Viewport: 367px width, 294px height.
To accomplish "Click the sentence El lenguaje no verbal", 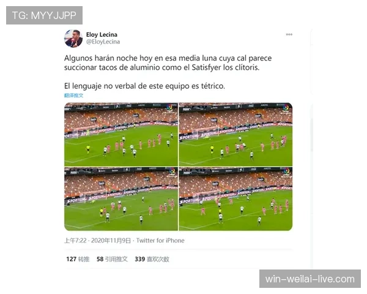I will click(144, 86).
